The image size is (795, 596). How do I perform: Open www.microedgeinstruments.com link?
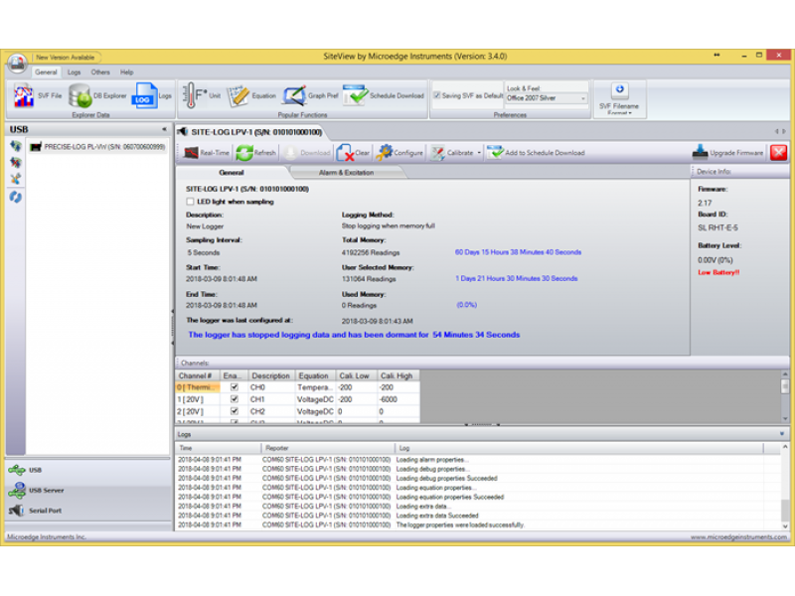(738, 536)
